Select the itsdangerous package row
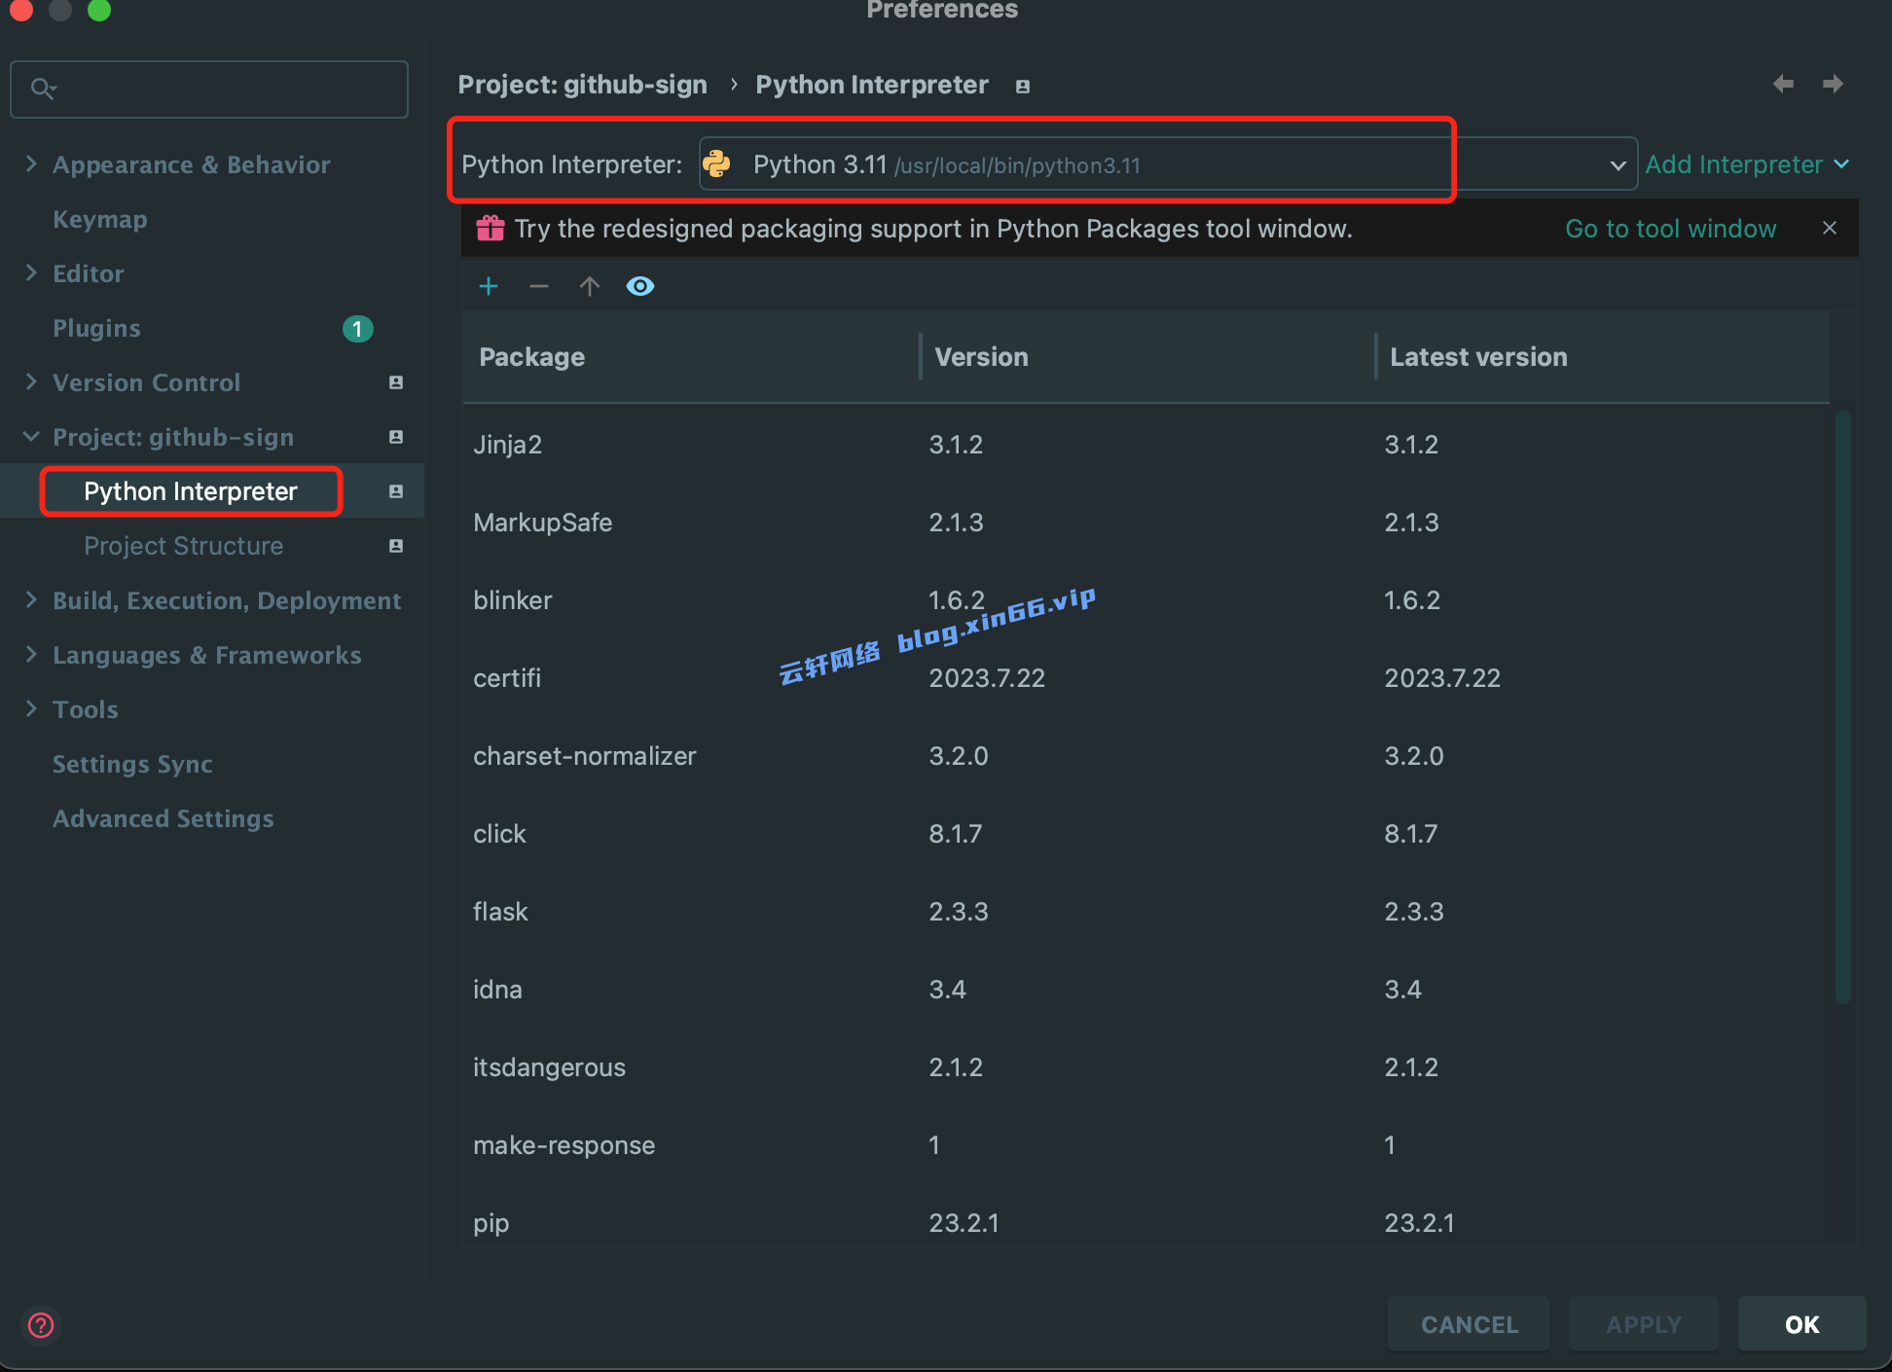Viewport: 1892px width, 1372px height. pos(1146,1067)
